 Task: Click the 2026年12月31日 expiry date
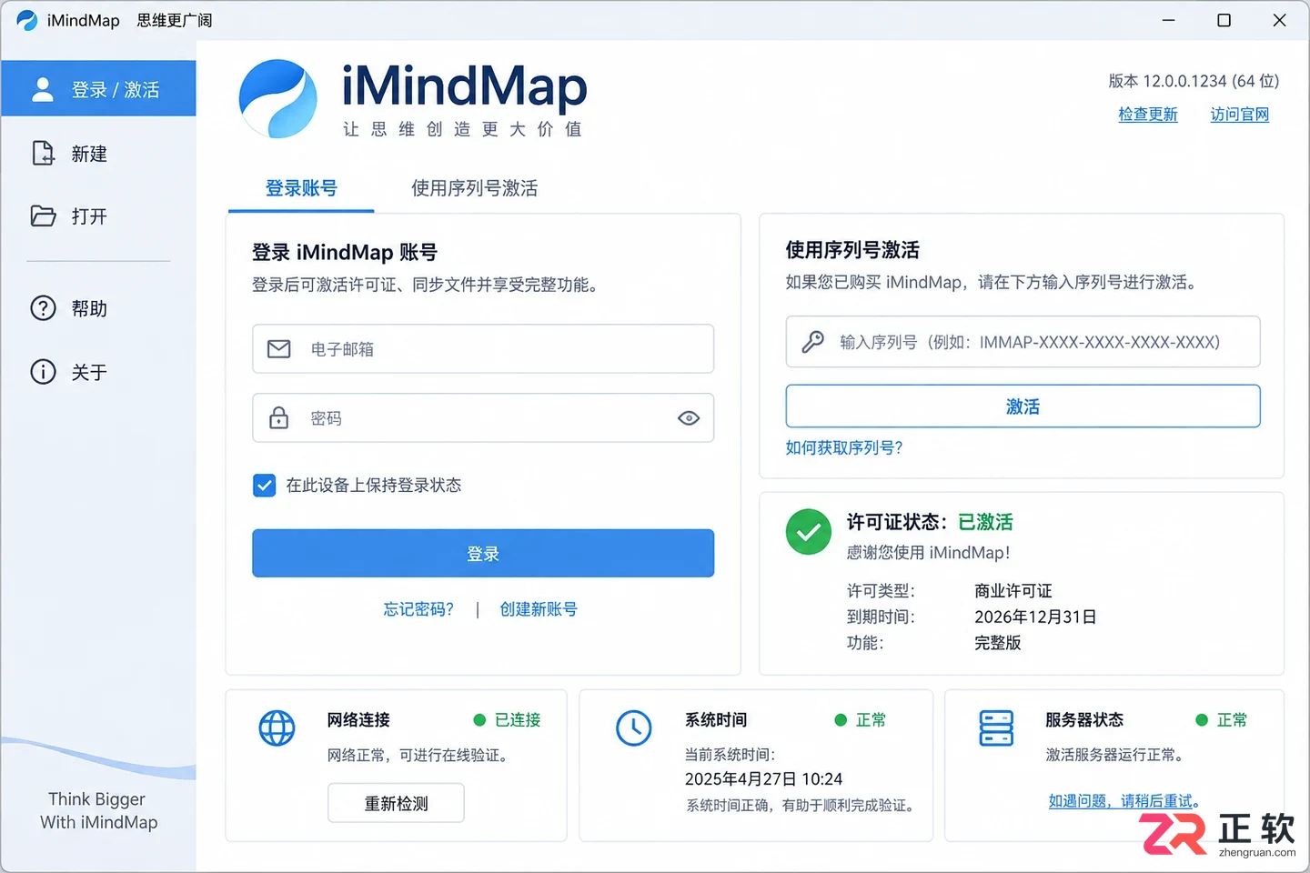[x=1035, y=617]
